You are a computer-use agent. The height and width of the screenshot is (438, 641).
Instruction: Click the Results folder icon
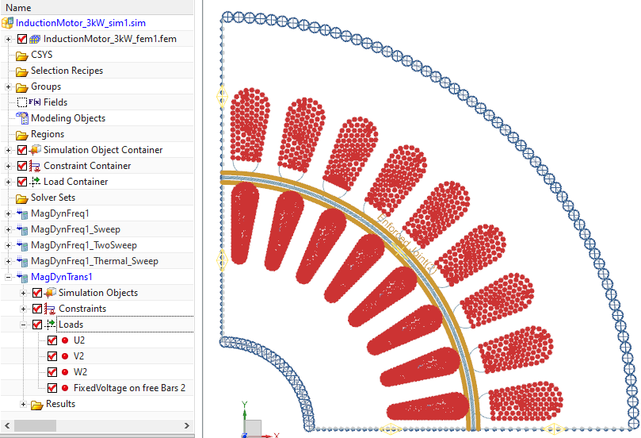tap(36, 404)
